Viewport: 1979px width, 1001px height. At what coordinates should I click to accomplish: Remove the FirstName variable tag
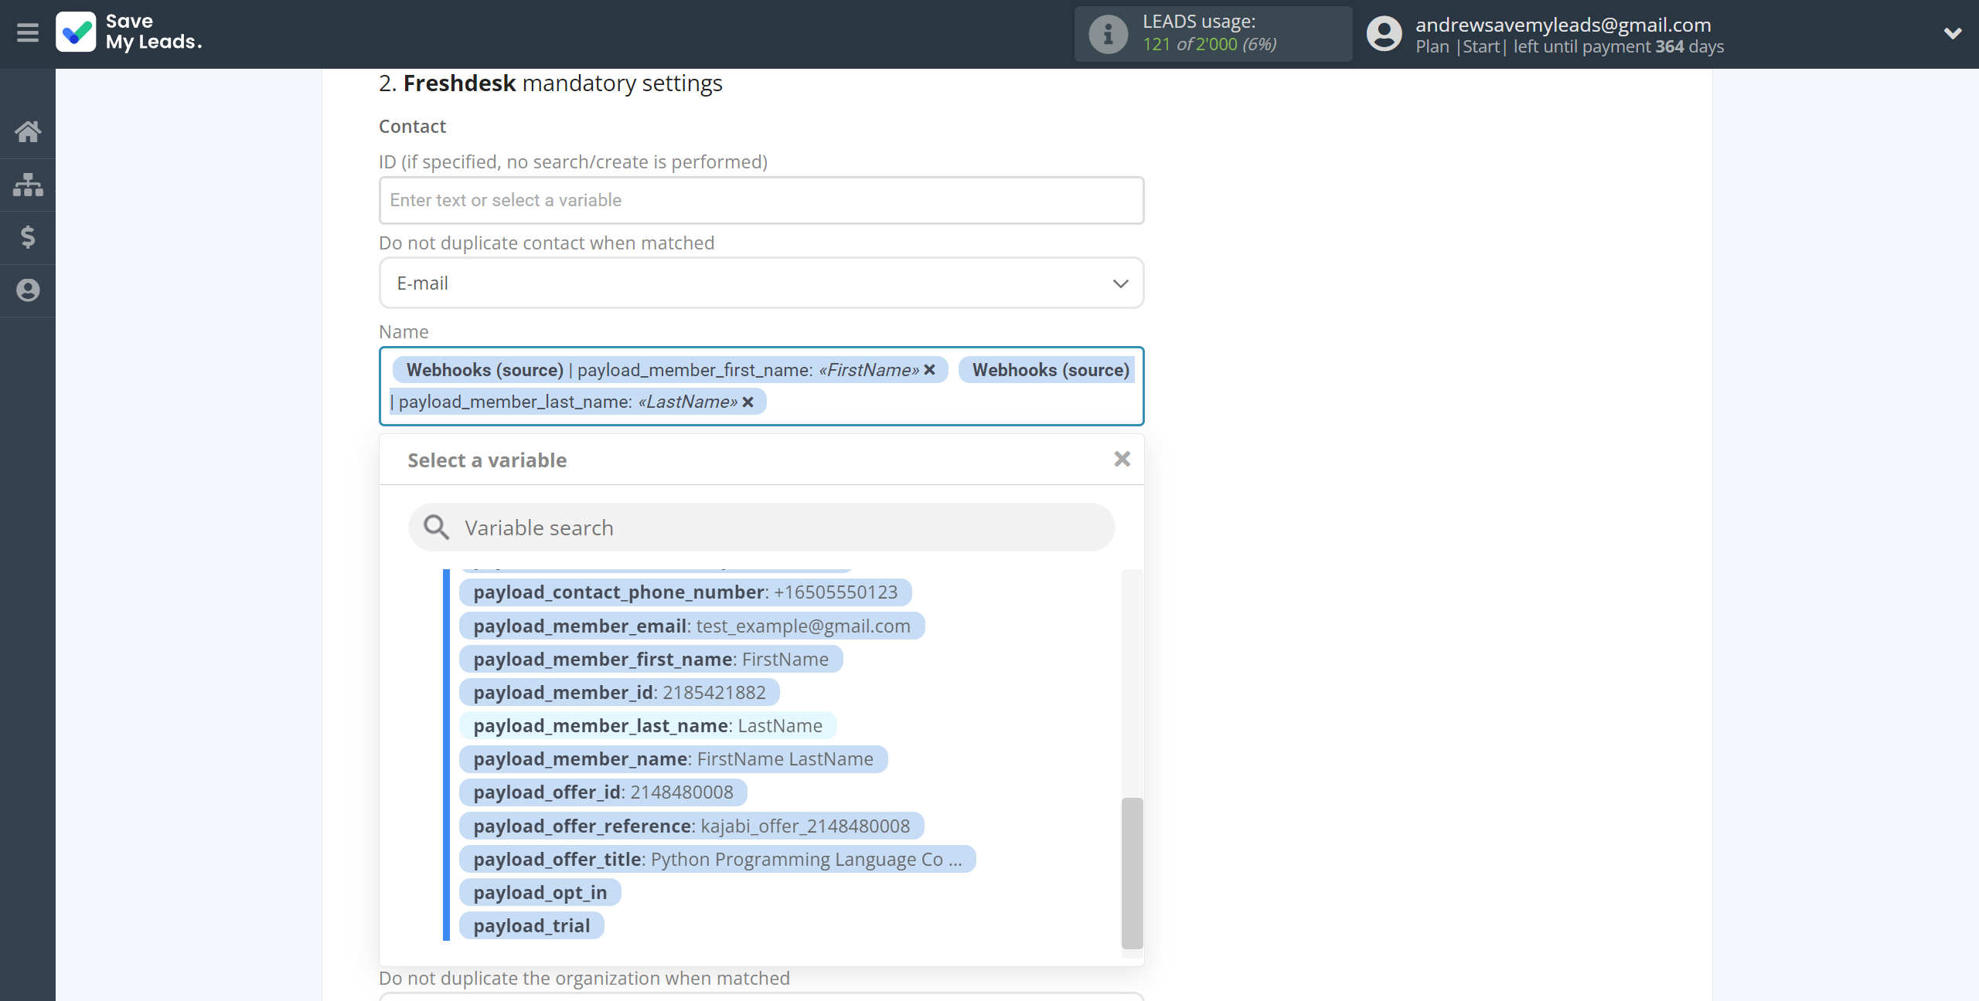pyautogui.click(x=930, y=370)
